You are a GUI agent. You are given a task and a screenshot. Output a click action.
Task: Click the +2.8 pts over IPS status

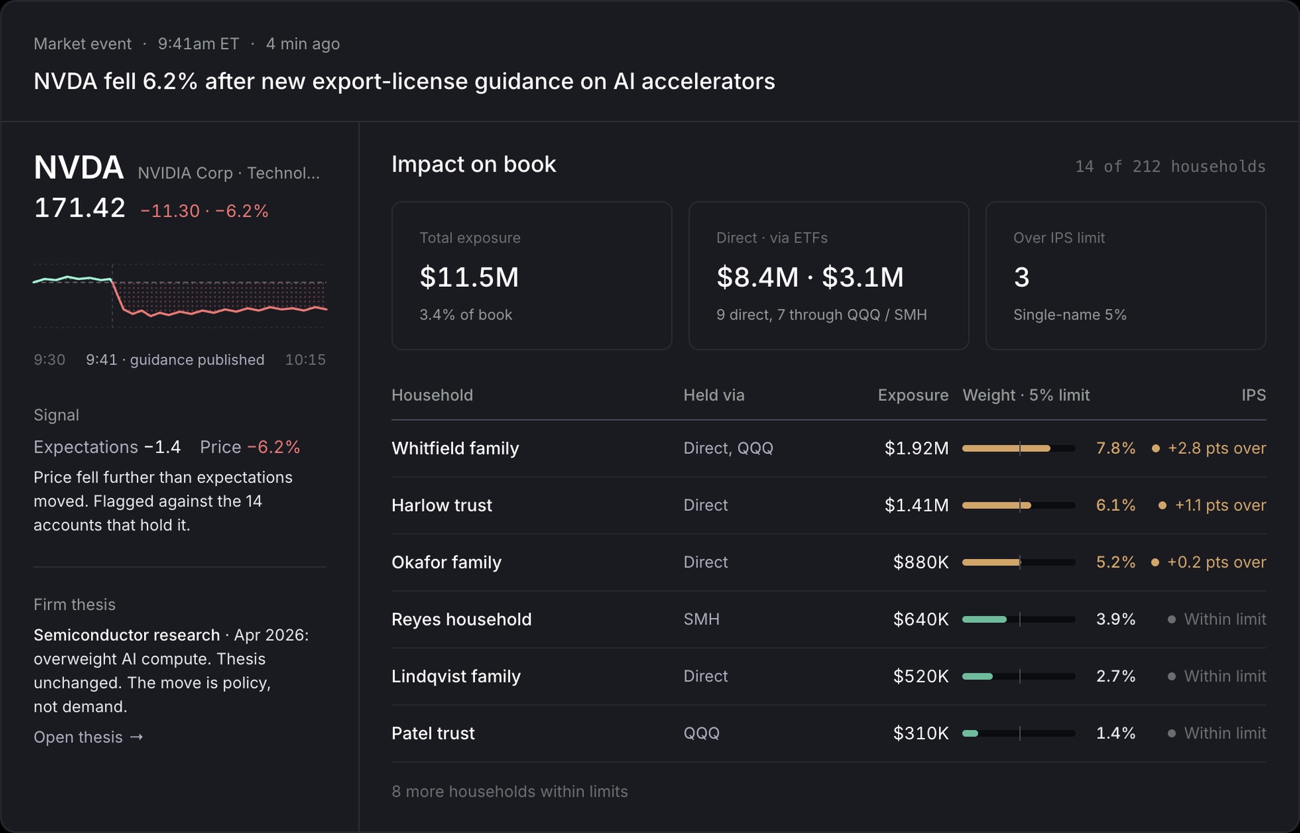[1209, 448]
